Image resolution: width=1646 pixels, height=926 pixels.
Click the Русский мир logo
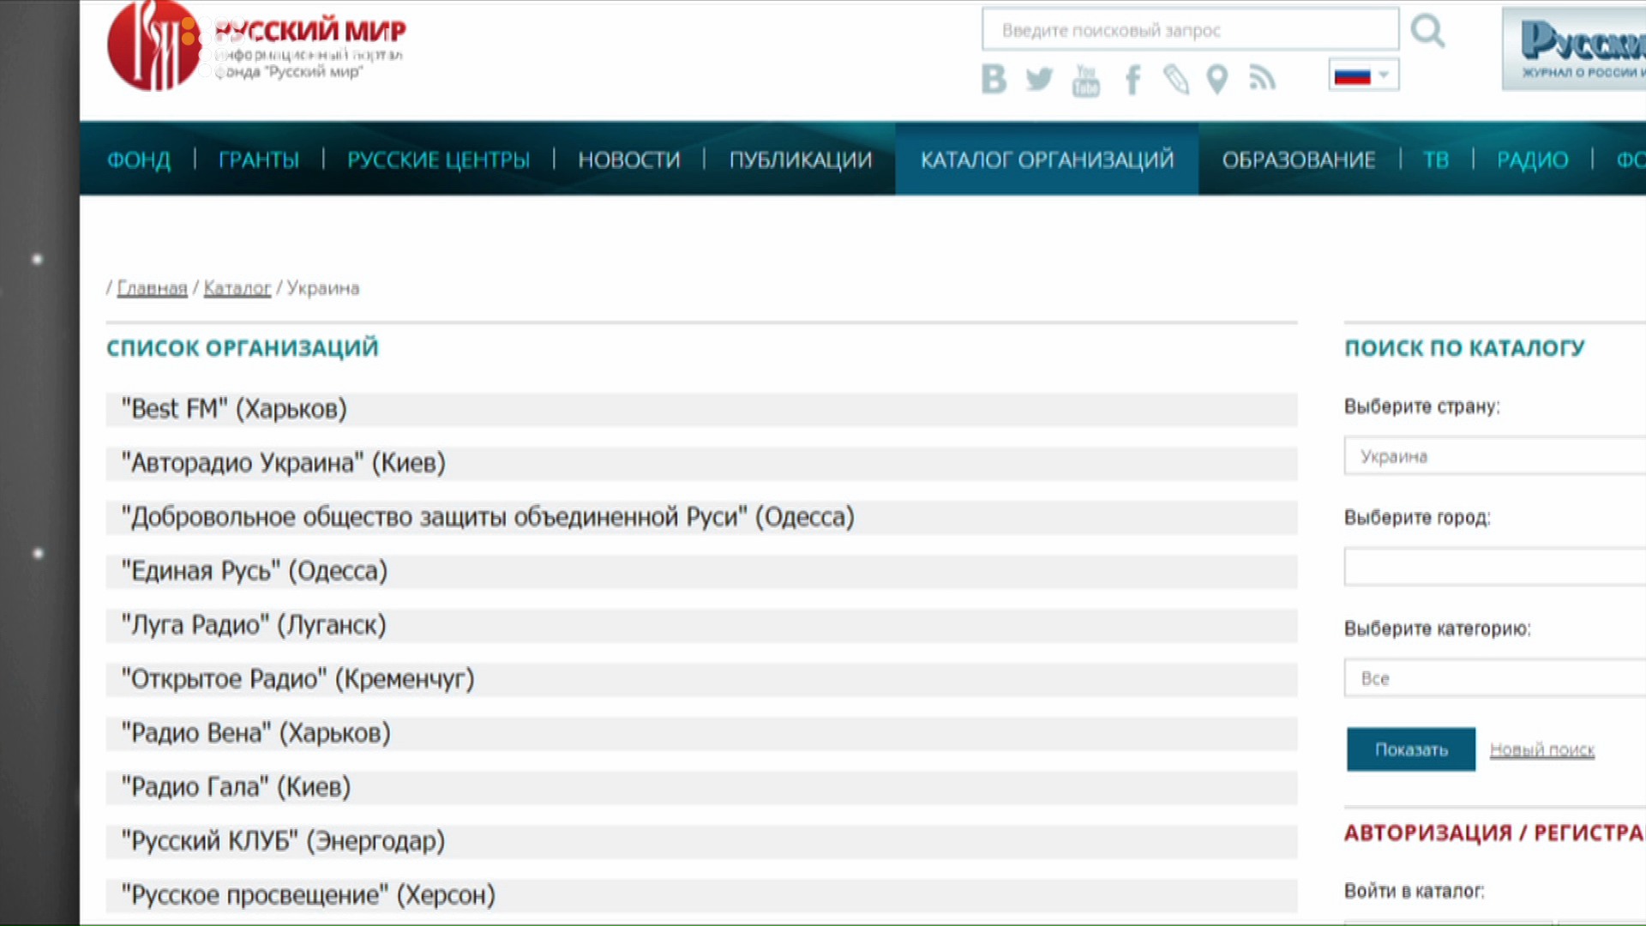point(256,45)
